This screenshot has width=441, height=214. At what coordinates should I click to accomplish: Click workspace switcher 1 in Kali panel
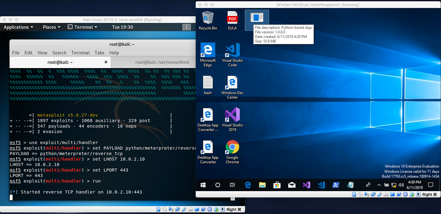[x=186, y=27]
